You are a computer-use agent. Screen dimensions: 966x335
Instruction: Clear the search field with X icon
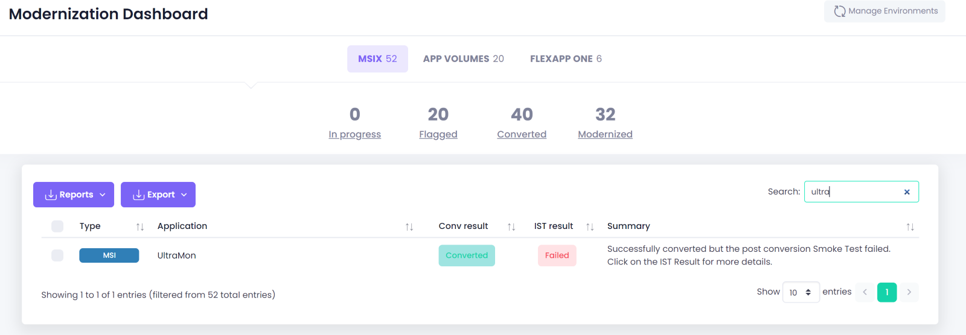click(906, 192)
